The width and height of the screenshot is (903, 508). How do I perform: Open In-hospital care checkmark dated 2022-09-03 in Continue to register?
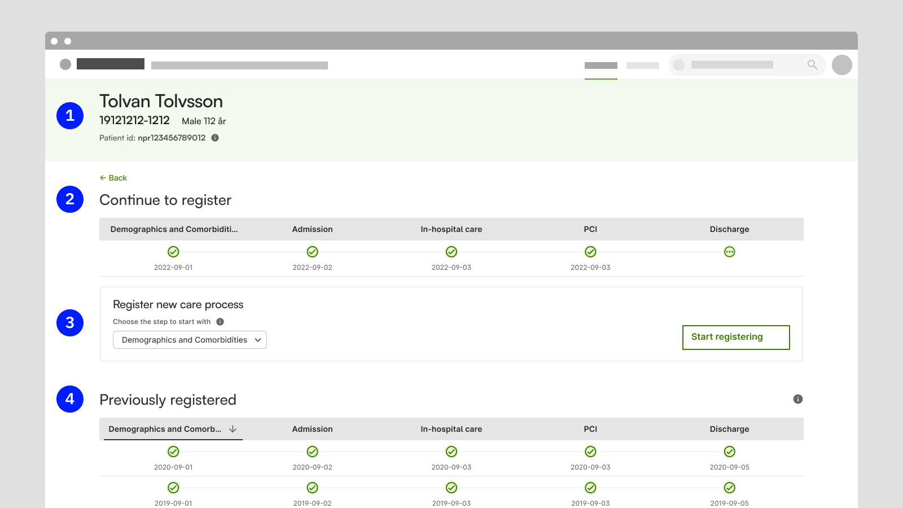pyautogui.click(x=451, y=252)
